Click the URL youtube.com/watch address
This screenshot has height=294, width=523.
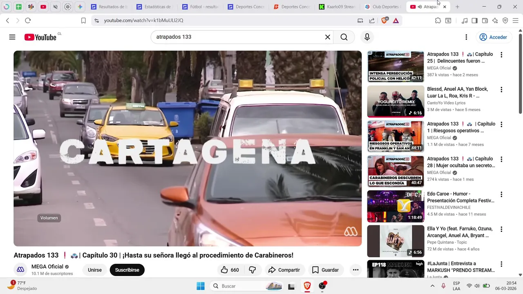click(143, 20)
